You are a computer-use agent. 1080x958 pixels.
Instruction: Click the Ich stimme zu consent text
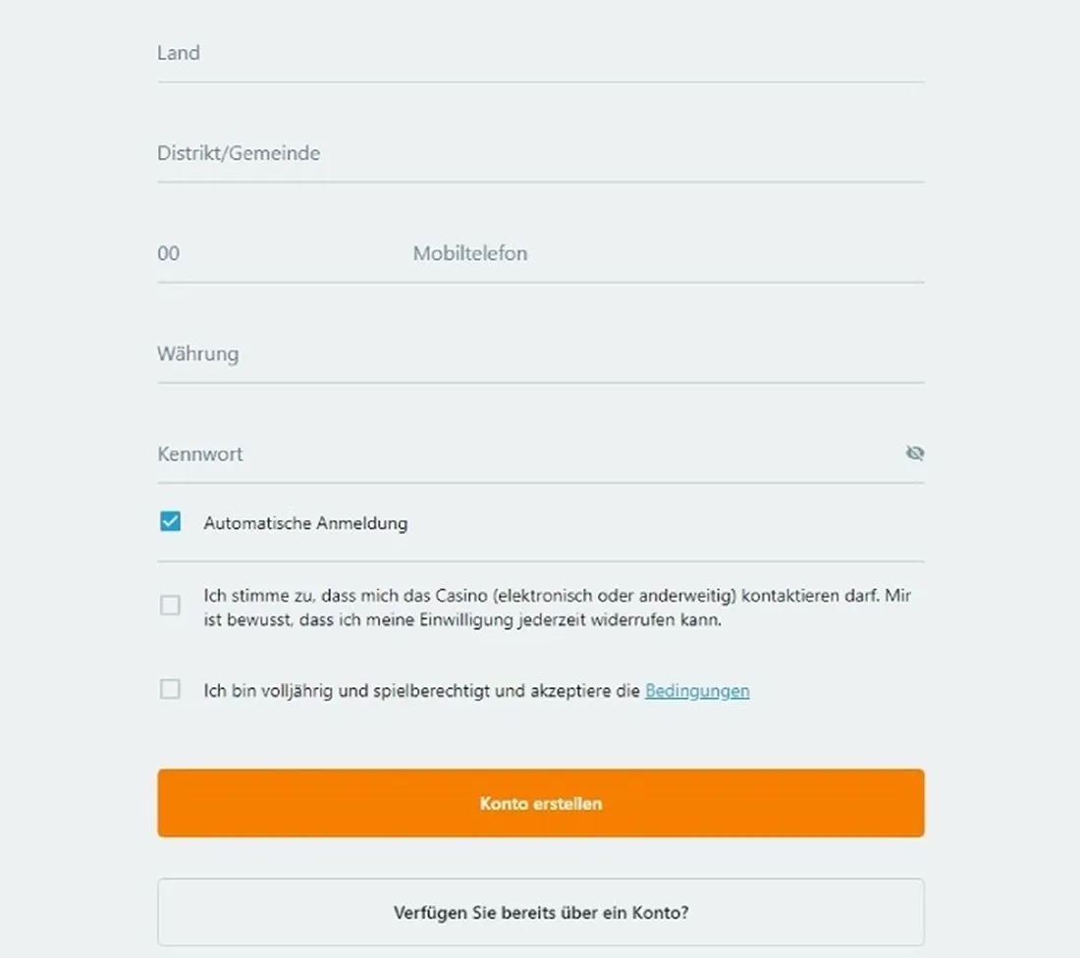coord(558,608)
